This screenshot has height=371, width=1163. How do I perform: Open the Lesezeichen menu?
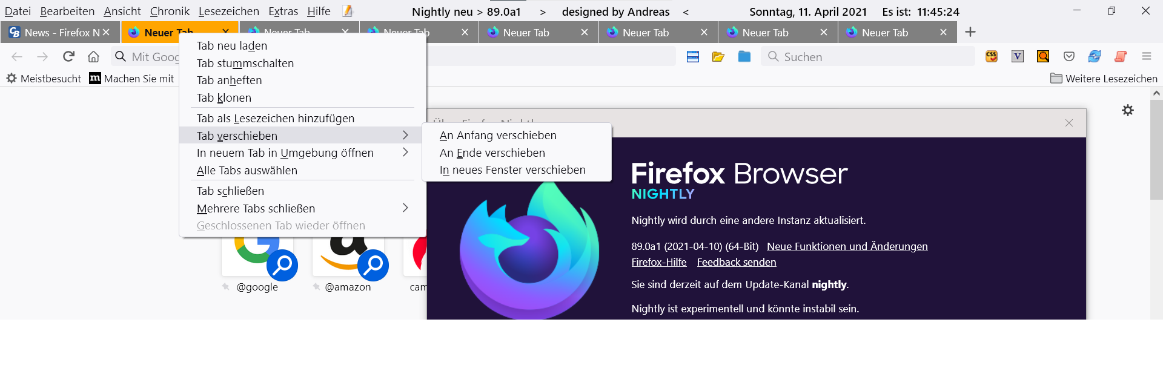tap(228, 11)
